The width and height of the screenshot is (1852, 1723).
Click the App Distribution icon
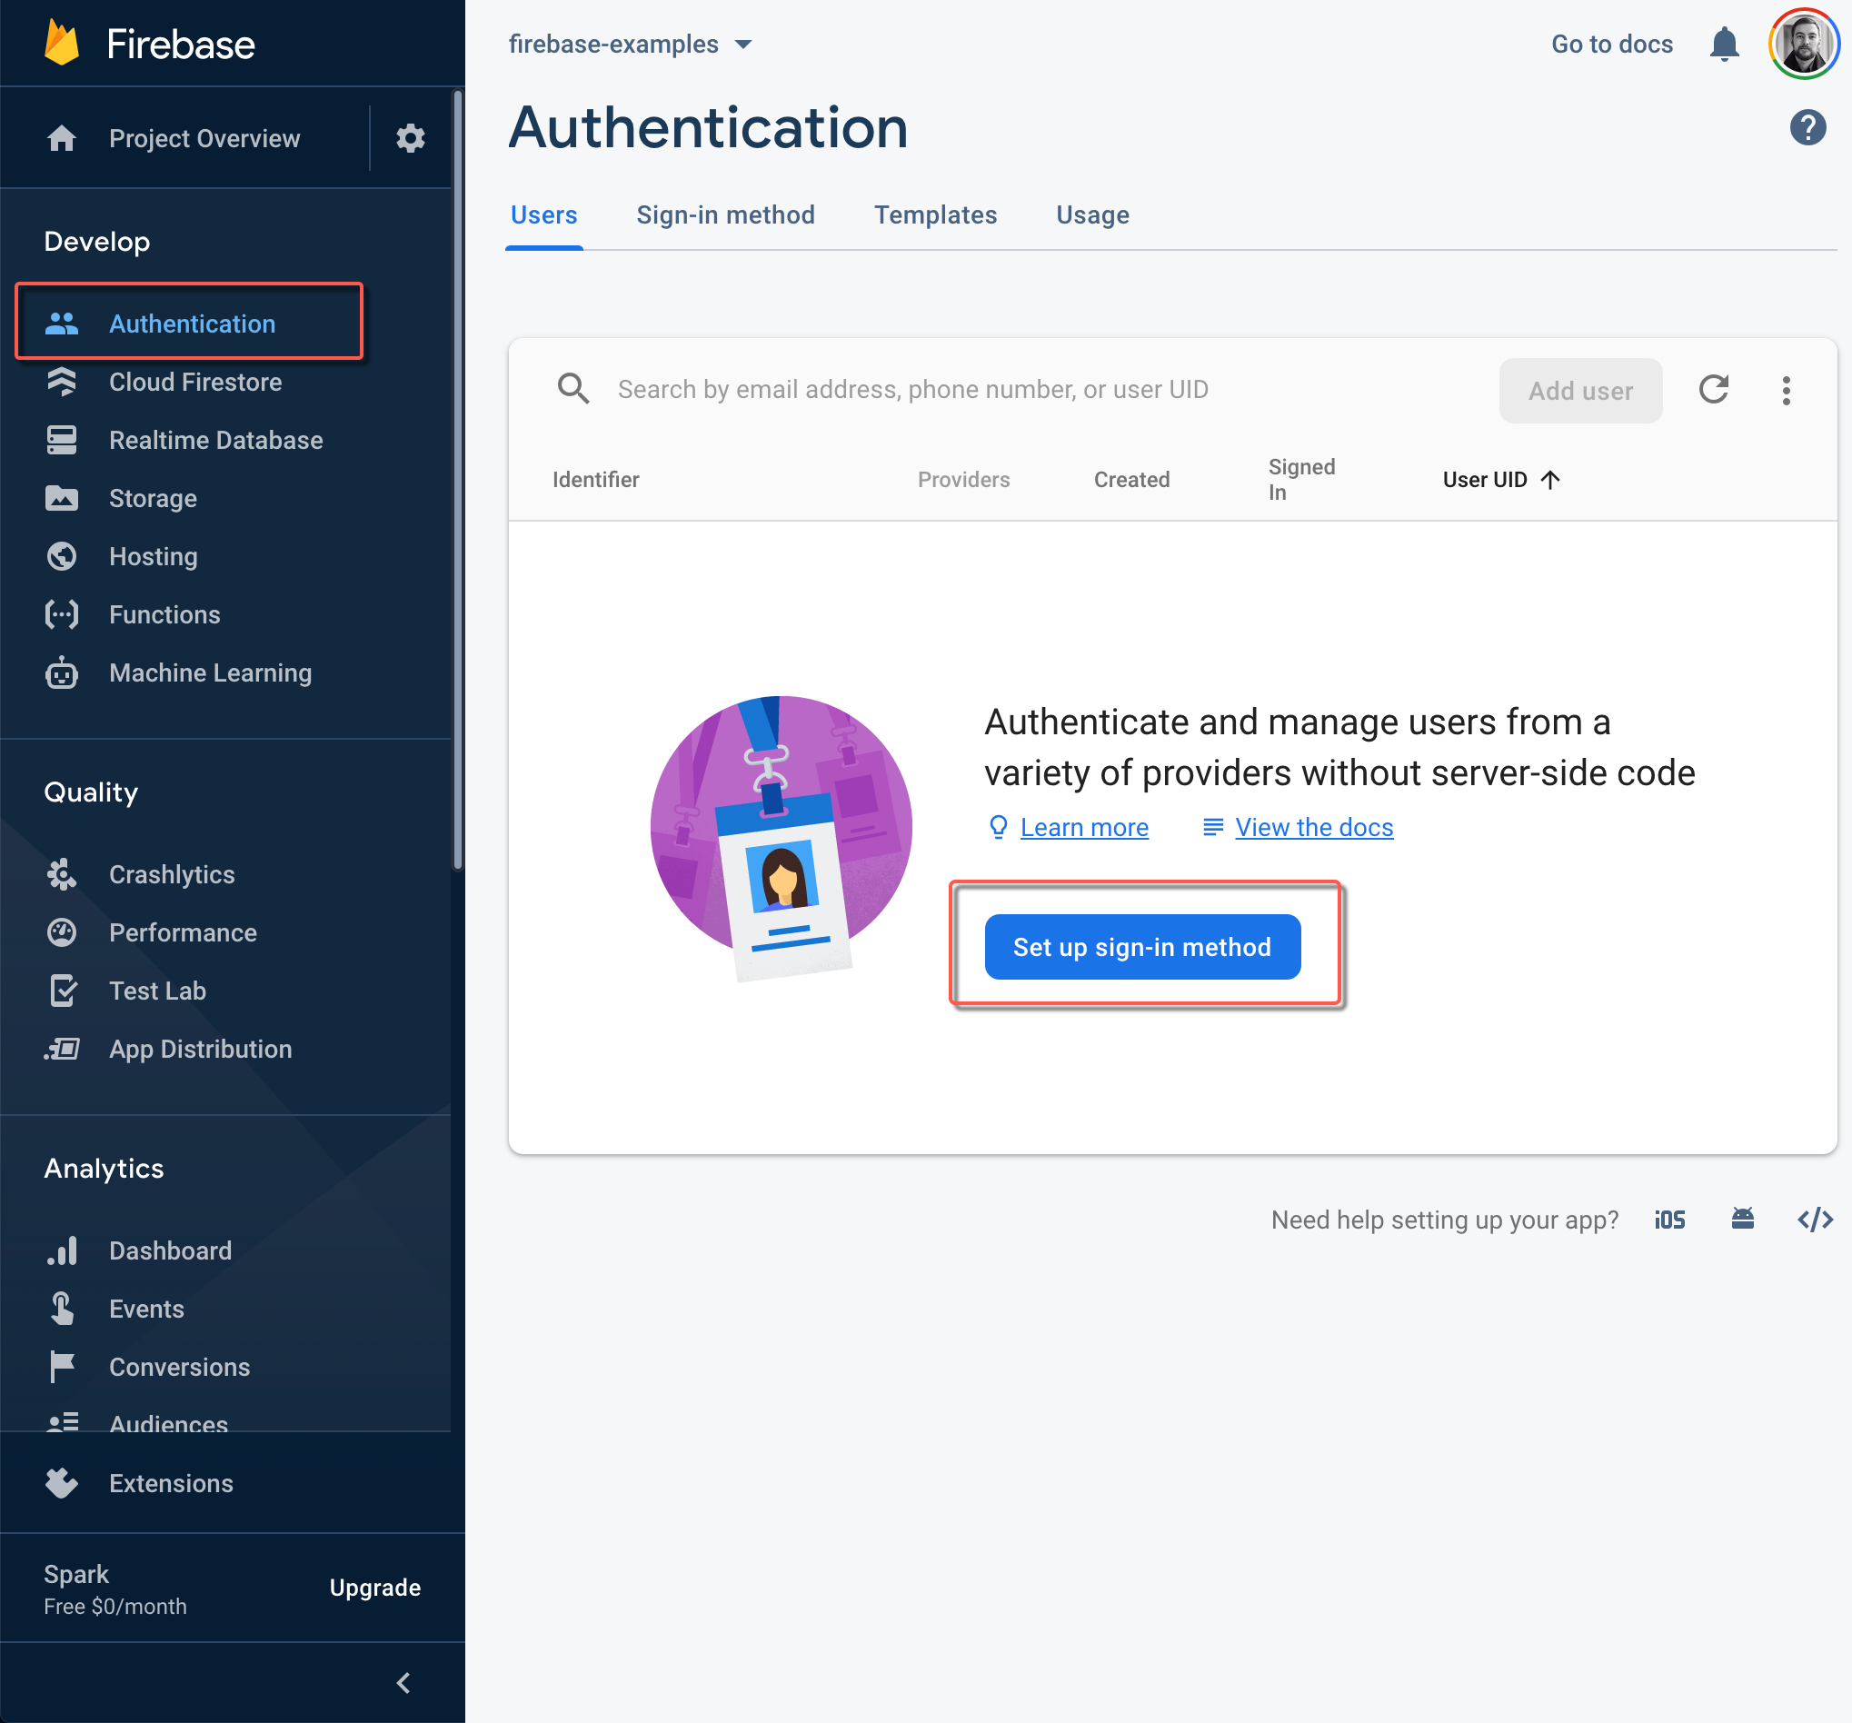[x=62, y=1049]
